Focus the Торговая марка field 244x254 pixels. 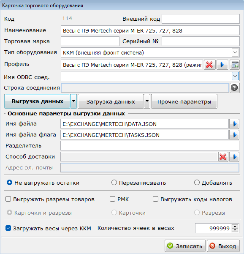(90, 41)
